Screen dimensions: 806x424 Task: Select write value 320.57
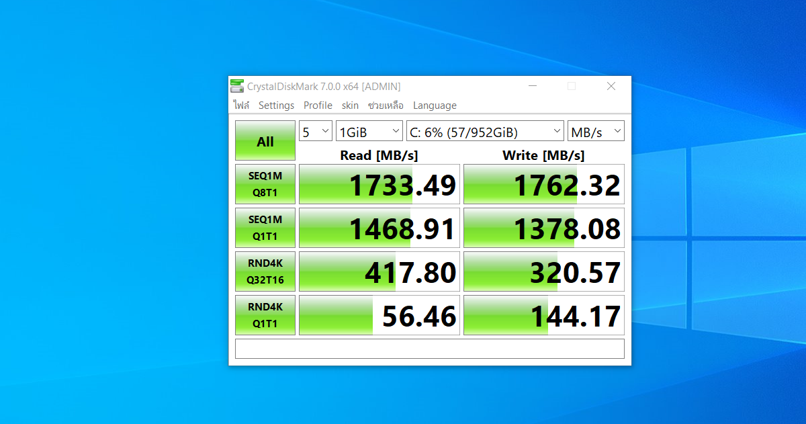544,272
